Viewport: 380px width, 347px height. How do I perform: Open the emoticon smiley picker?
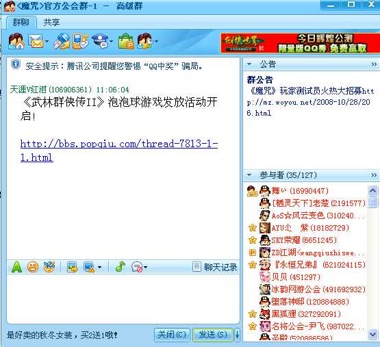coord(33,268)
